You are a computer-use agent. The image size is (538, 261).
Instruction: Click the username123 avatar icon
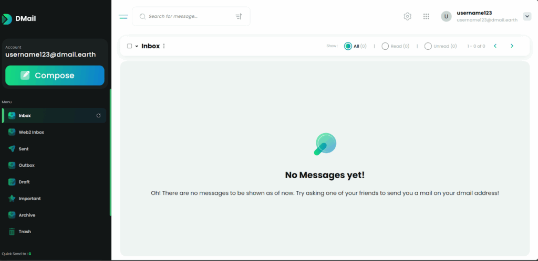click(446, 16)
